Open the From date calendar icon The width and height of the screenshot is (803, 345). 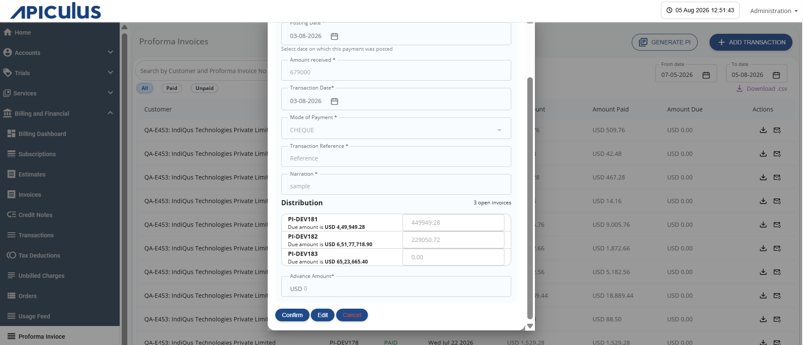(x=706, y=75)
